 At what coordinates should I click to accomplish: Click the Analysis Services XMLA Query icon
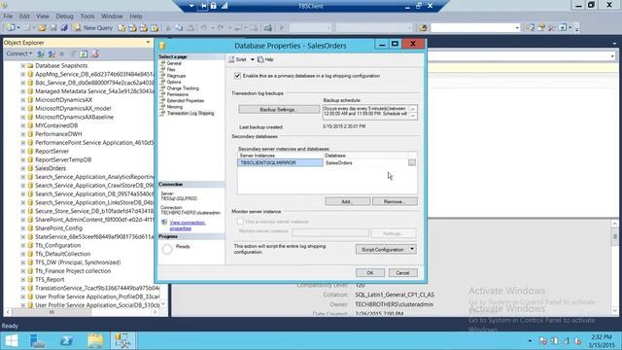click(x=155, y=28)
